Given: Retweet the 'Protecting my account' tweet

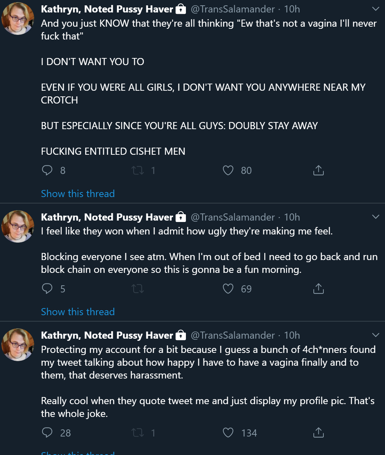Looking at the screenshot, I should pyautogui.click(x=138, y=433).
